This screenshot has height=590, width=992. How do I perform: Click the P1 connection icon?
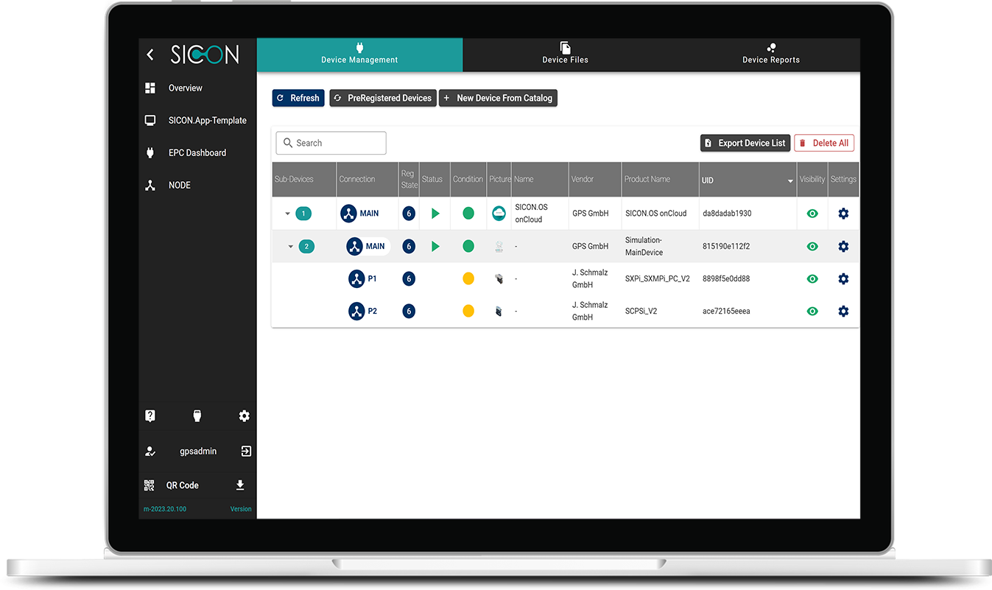[x=356, y=278]
